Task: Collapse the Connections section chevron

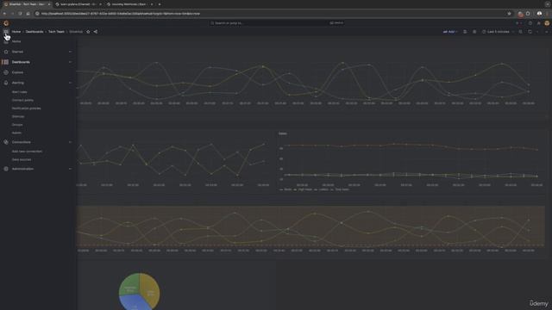Action: coord(70,142)
